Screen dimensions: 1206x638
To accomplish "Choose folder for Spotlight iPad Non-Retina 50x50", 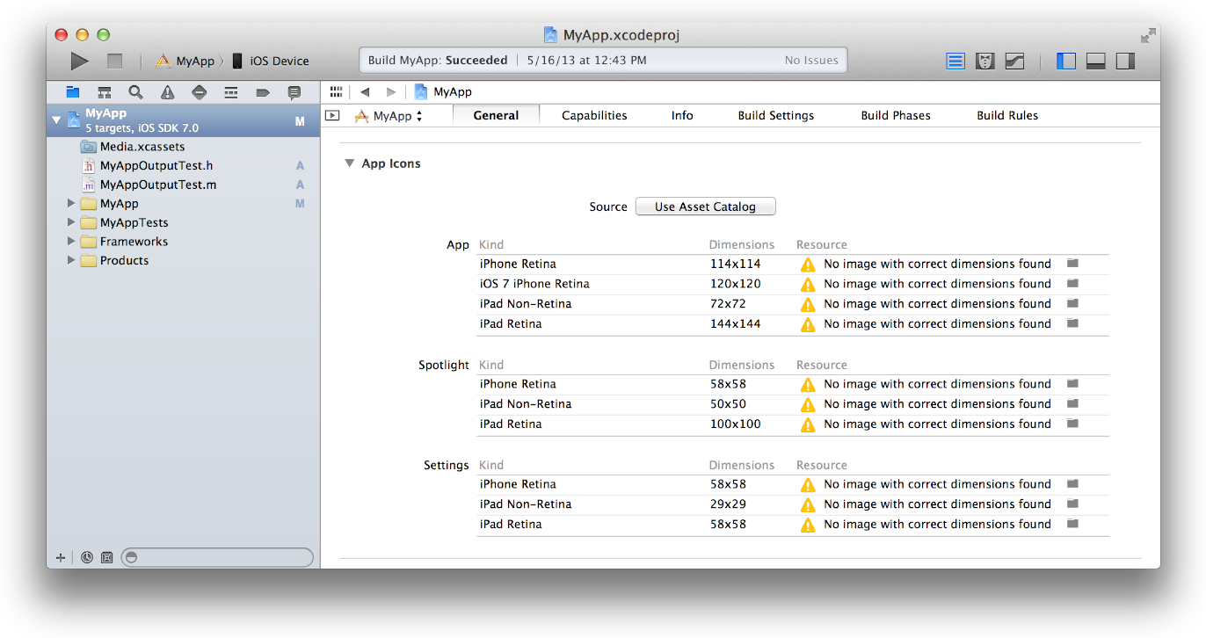I will point(1072,404).
